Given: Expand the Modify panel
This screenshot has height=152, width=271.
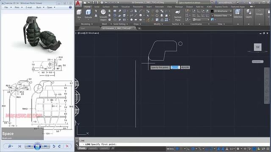Looking at the screenshot, I should (x=158, y=24).
